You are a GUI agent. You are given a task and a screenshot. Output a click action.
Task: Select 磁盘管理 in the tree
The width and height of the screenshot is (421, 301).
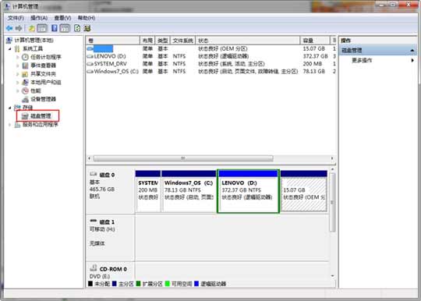coord(41,116)
